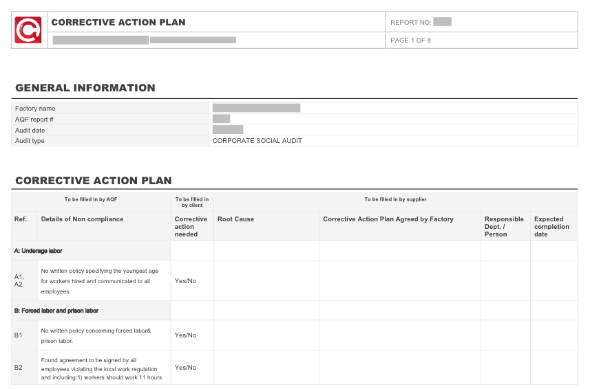Click the PAGE 1 OF 8 indicator
Image resolution: width=590 pixels, height=389 pixels.
(411, 41)
